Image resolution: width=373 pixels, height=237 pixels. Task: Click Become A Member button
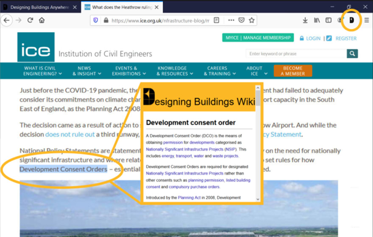pos(293,71)
